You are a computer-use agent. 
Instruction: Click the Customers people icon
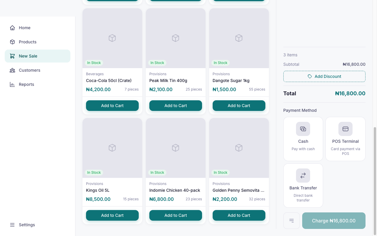click(x=12, y=70)
